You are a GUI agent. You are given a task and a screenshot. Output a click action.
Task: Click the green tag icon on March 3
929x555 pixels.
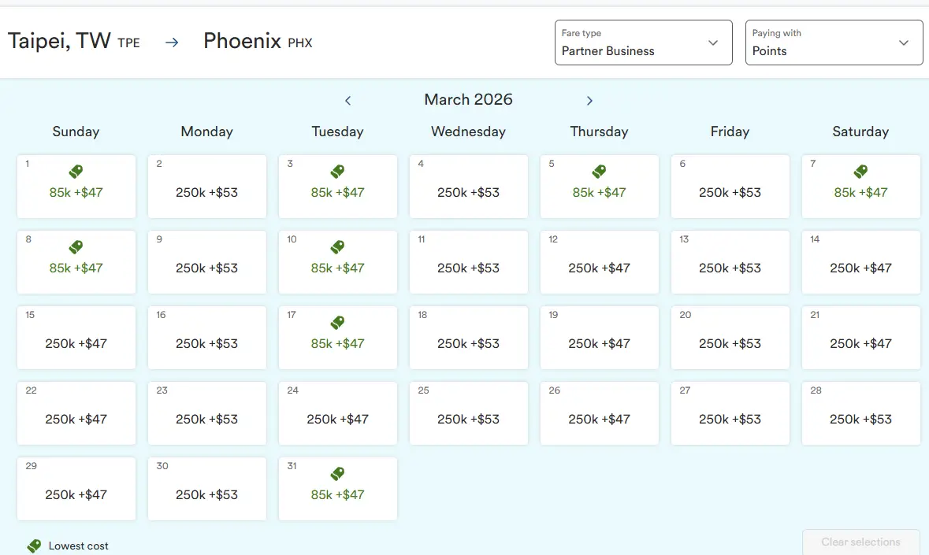pyautogui.click(x=337, y=171)
